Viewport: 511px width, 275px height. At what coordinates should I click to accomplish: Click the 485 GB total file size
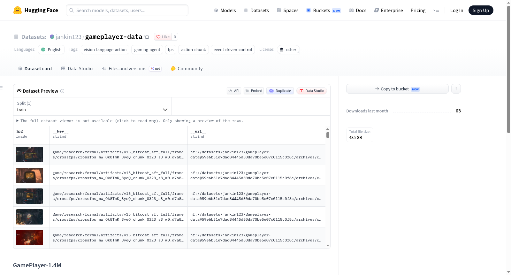coord(355,138)
